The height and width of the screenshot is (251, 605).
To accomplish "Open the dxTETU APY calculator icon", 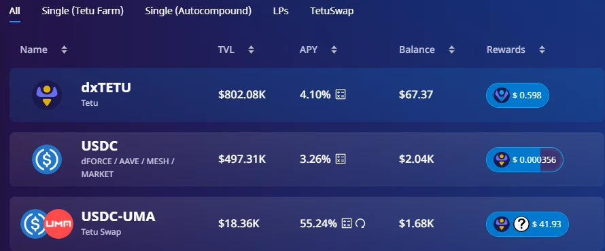I will click(x=341, y=94).
